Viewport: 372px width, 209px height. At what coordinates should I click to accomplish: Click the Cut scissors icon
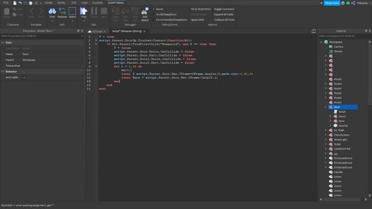[x=15, y=9]
